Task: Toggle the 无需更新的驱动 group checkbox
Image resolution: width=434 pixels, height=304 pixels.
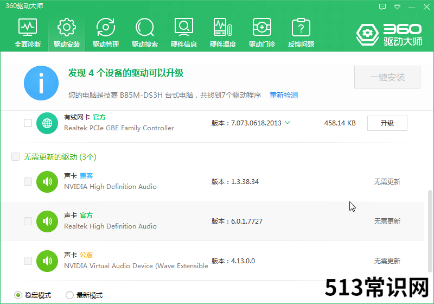Action: tap(16, 157)
